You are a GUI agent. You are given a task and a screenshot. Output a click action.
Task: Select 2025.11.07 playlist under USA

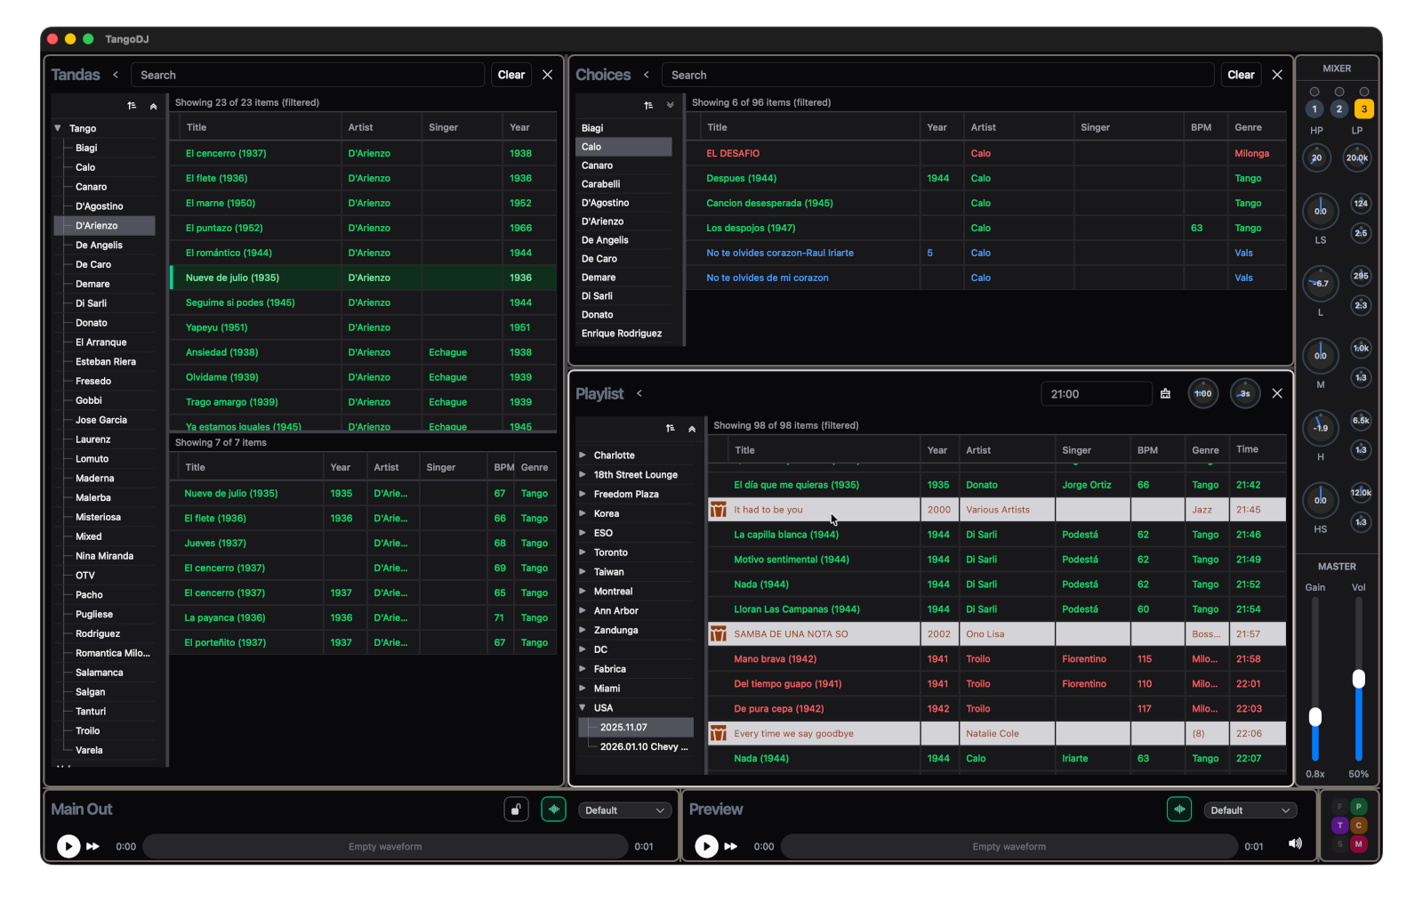tap(635, 728)
